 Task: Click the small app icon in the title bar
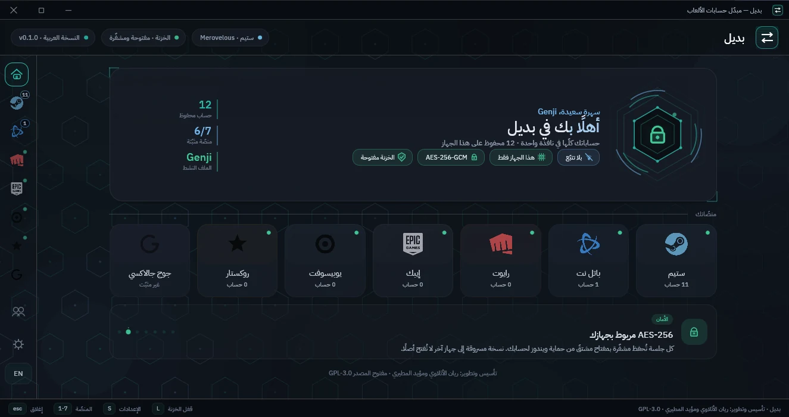[x=777, y=10]
